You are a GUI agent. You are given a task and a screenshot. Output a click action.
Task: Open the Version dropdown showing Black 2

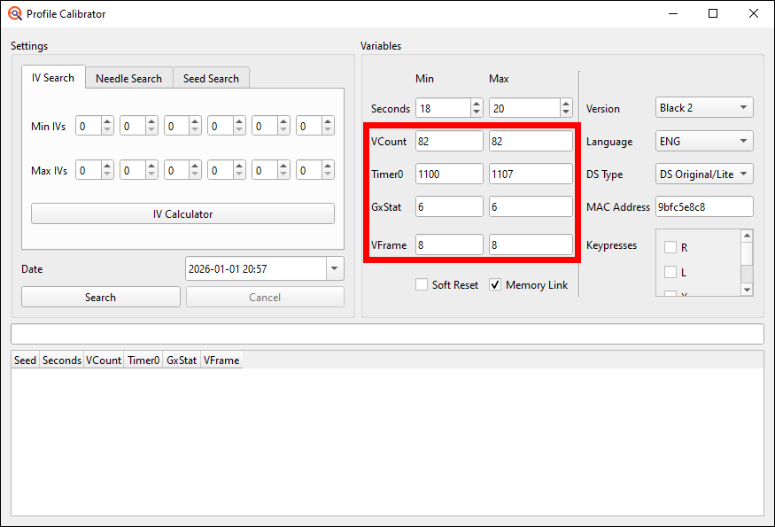pos(703,107)
